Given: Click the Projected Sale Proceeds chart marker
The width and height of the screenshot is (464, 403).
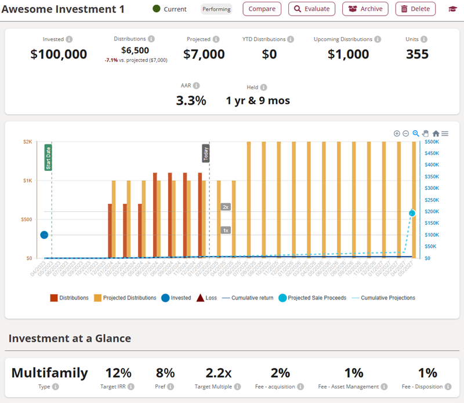Looking at the screenshot, I should click(x=412, y=213).
